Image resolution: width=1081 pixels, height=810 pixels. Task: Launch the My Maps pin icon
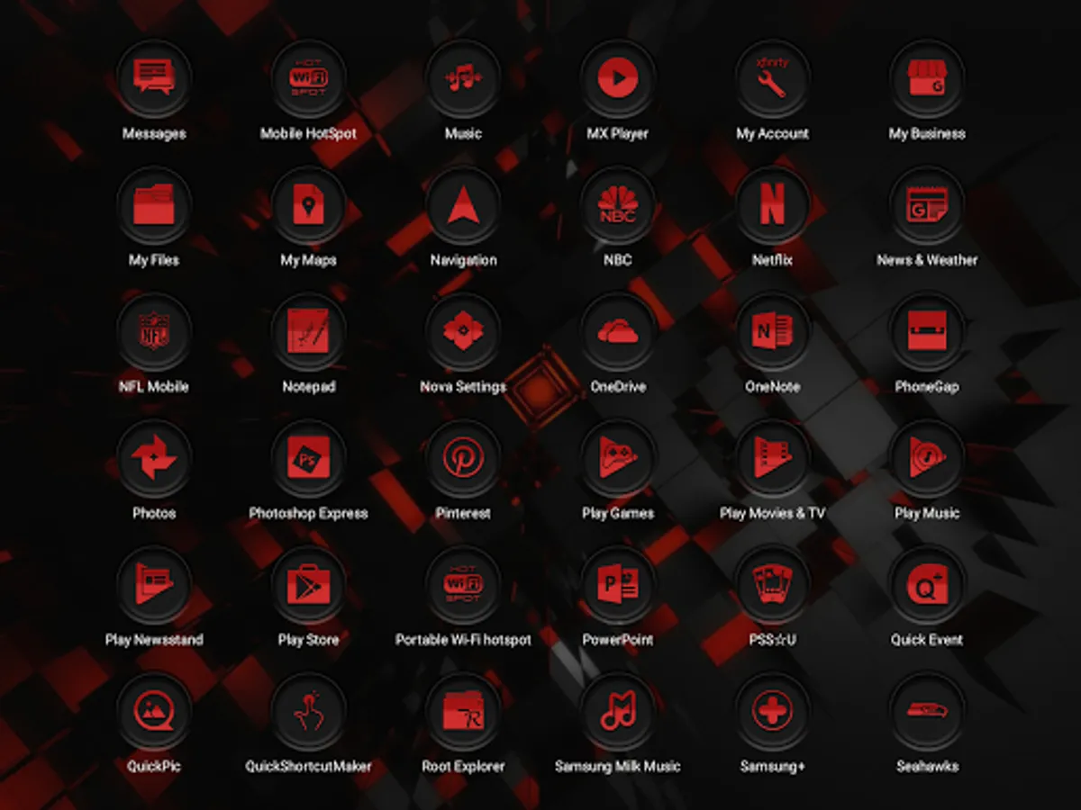click(309, 205)
